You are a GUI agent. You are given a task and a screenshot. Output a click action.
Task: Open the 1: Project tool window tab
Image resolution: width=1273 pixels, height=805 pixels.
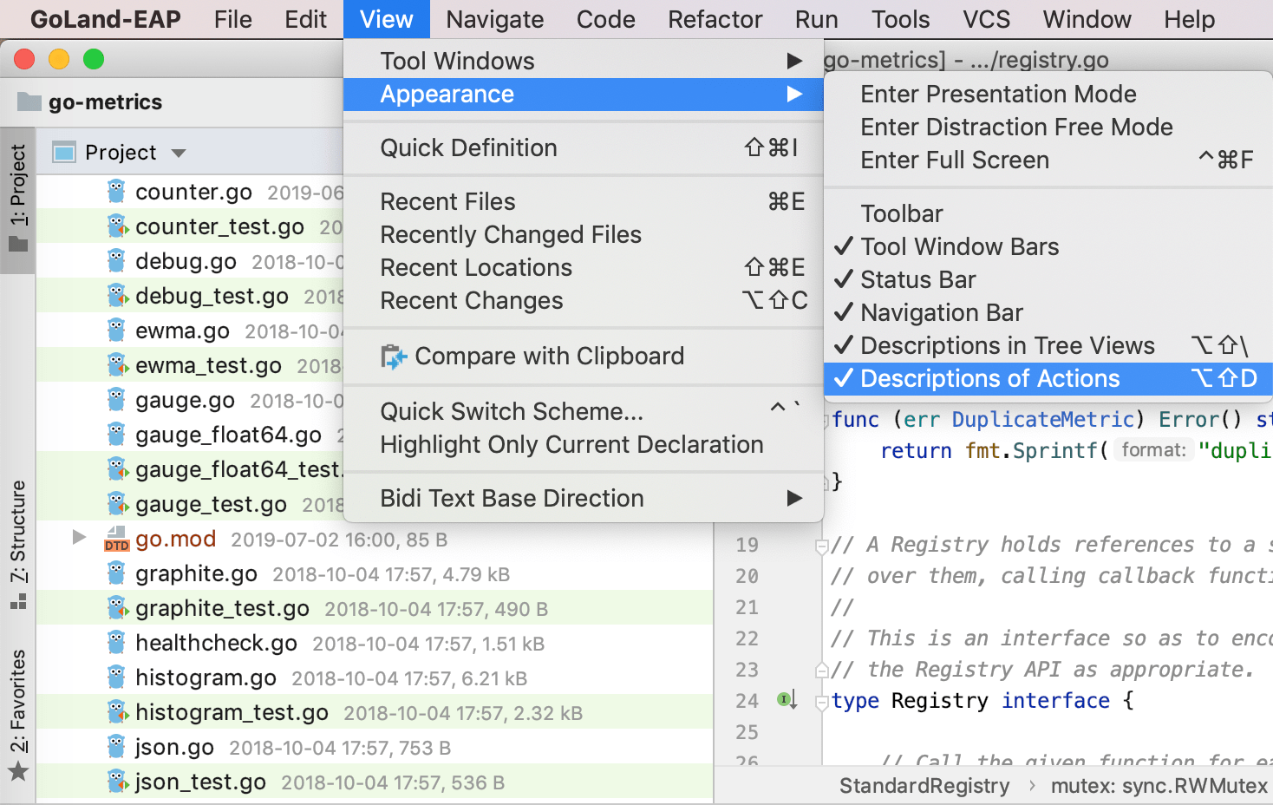[17, 199]
